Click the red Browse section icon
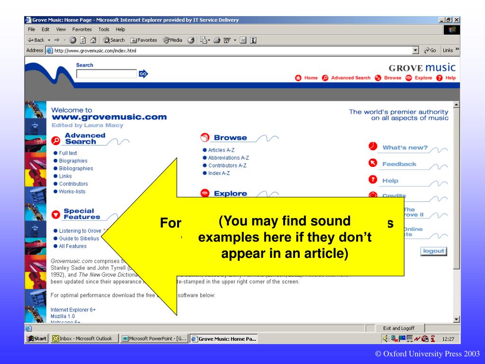Image resolution: width=485 pixels, height=364 pixels. pos(205,137)
